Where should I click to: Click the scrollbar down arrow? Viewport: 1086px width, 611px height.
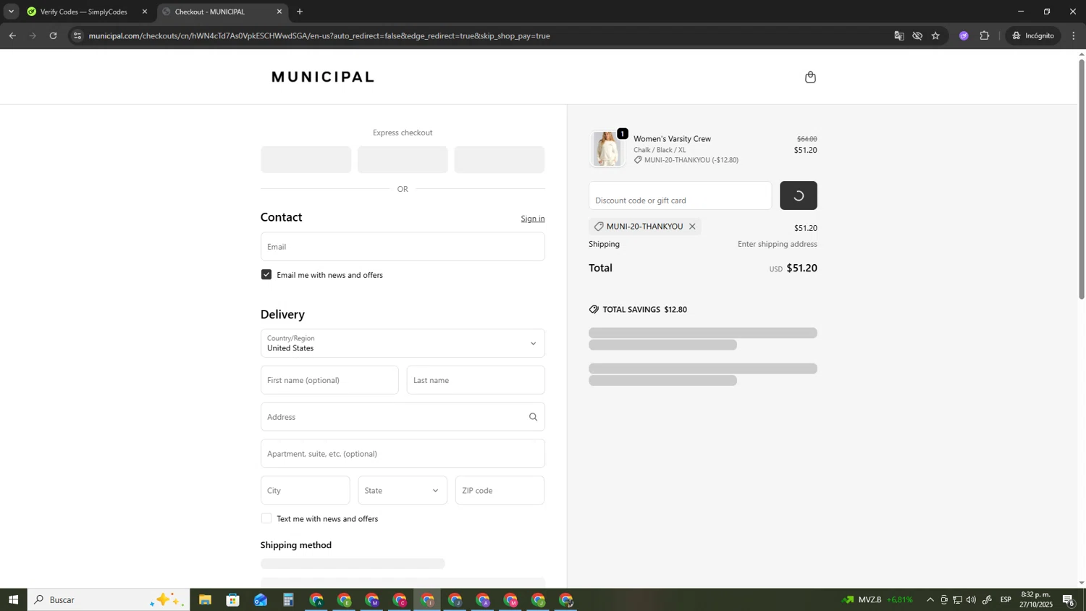click(x=1082, y=583)
